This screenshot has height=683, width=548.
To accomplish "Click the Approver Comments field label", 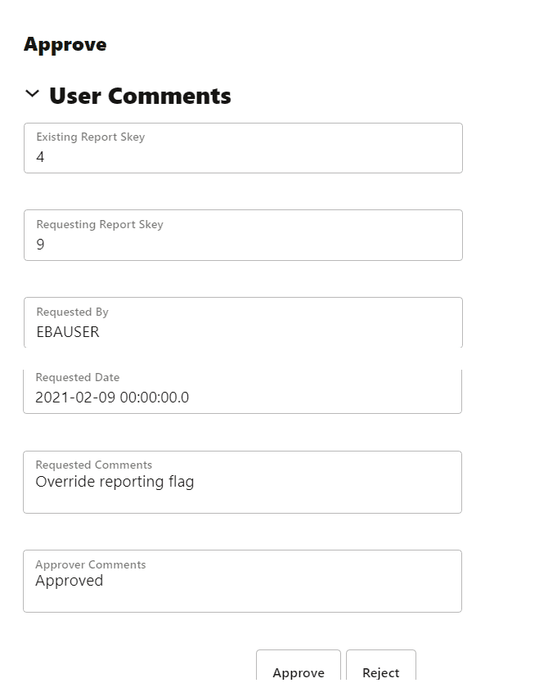I will (90, 564).
